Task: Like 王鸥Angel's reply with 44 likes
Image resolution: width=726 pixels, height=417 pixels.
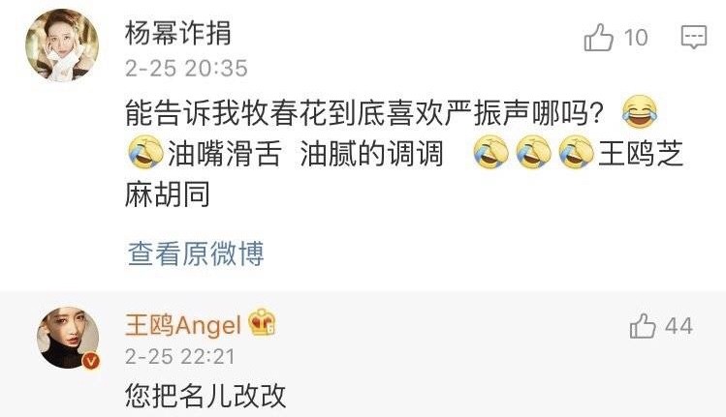Action: click(643, 326)
